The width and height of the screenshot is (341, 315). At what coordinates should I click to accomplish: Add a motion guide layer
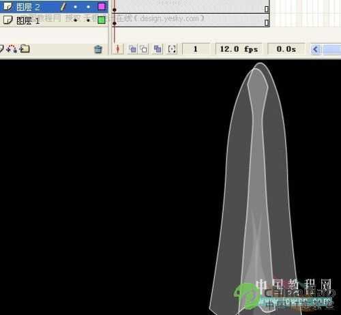[x=12, y=48]
